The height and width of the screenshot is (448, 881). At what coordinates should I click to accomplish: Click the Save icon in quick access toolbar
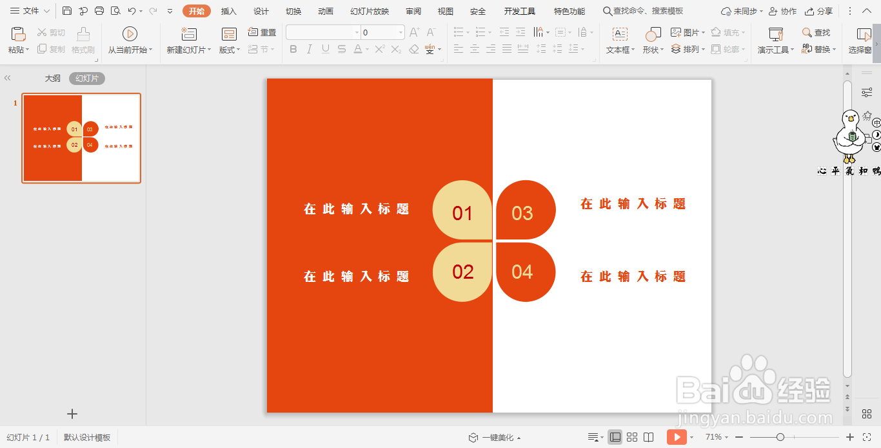click(67, 11)
